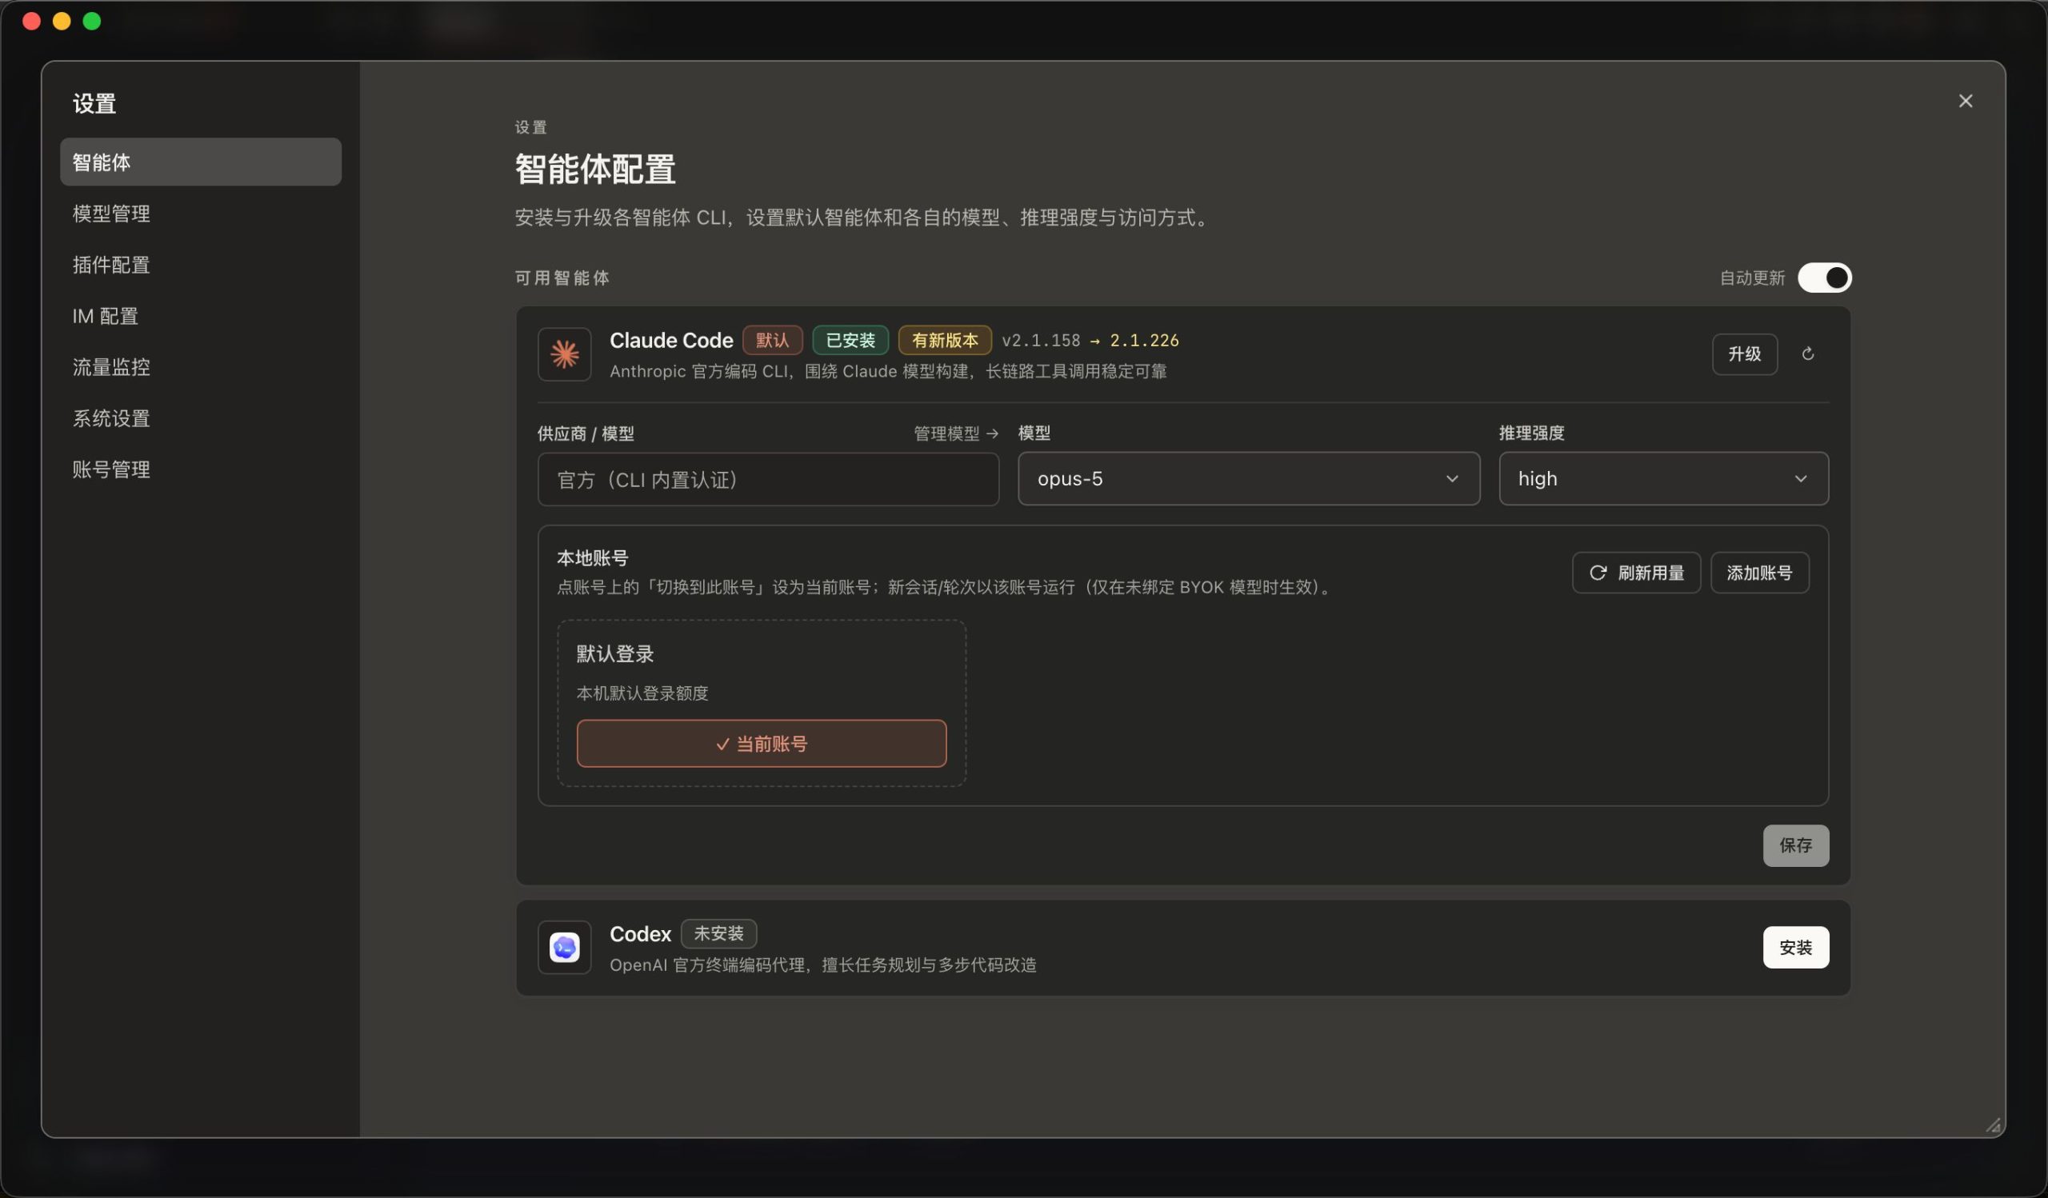Open the 推理强度 dropdown showing high
This screenshot has height=1198, width=2048.
point(1663,478)
